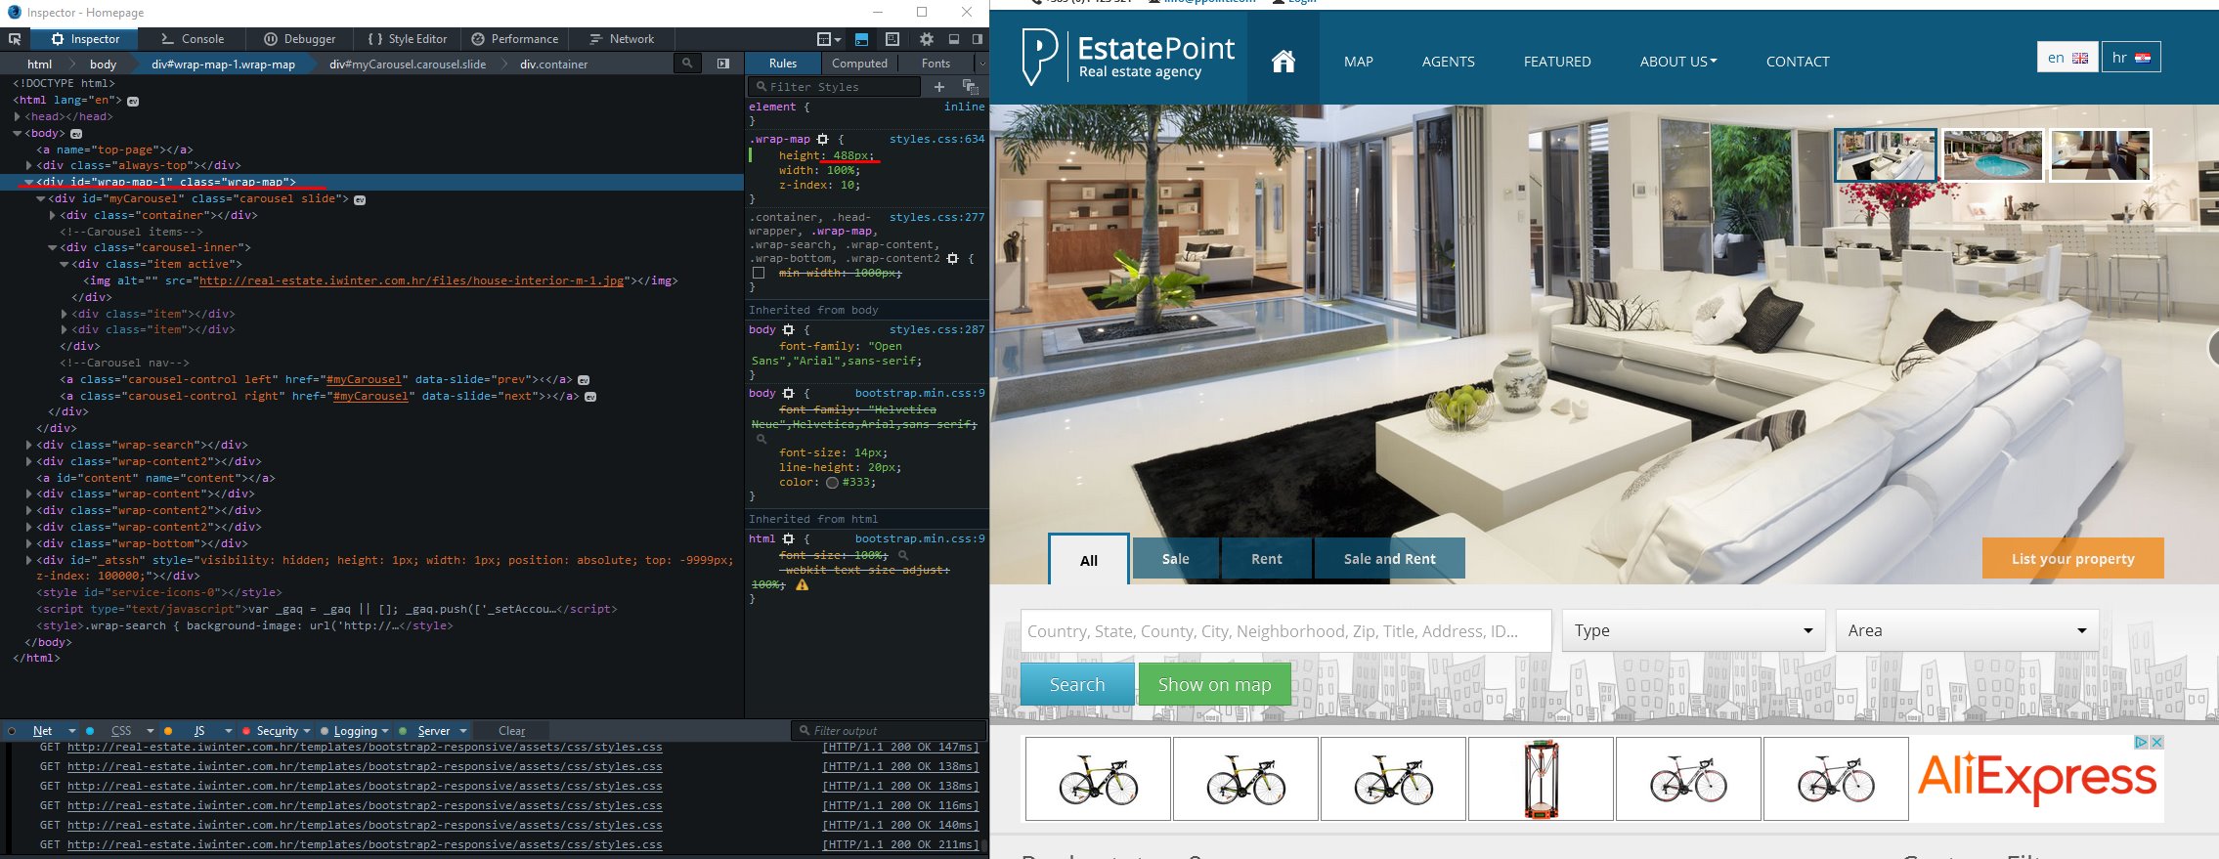The height and width of the screenshot is (859, 2219).
Task: Click the List your property button
Action: click(x=2072, y=558)
